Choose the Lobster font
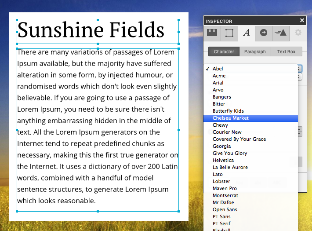This screenshot has width=312, height=231. pos(221,181)
